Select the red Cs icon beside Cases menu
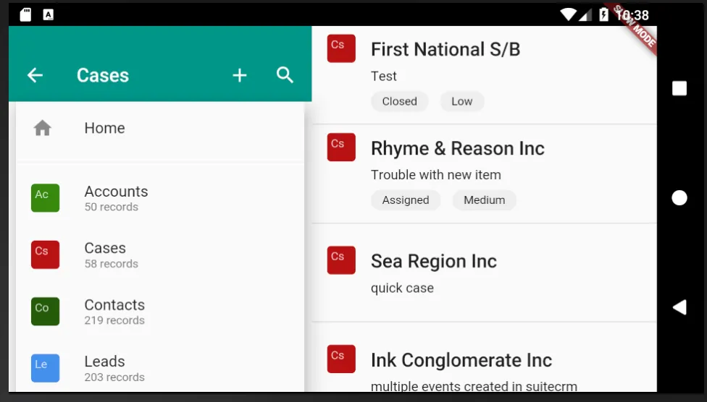 point(45,255)
